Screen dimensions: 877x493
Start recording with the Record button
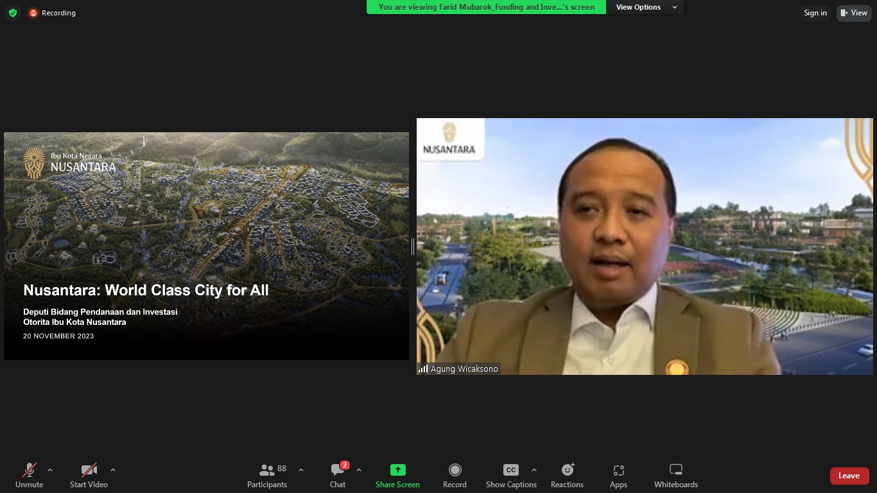455,476
